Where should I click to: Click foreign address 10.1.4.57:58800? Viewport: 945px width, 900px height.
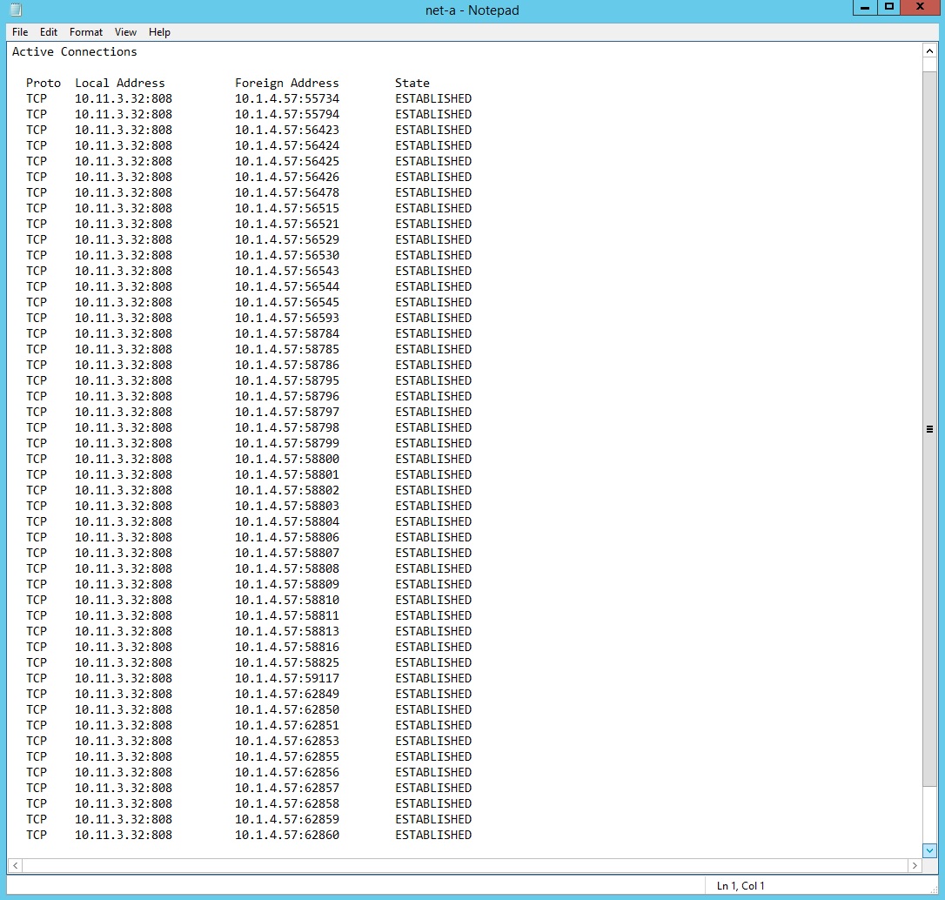(x=287, y=460)
